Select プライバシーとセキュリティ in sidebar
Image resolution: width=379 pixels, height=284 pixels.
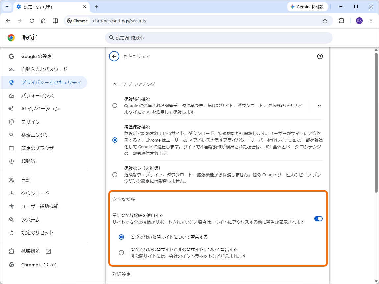pos(44,83)
